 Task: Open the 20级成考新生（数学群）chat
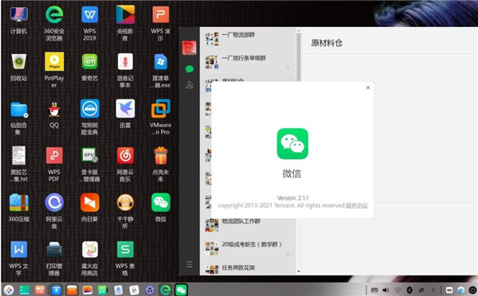click(x=248, y=248)
